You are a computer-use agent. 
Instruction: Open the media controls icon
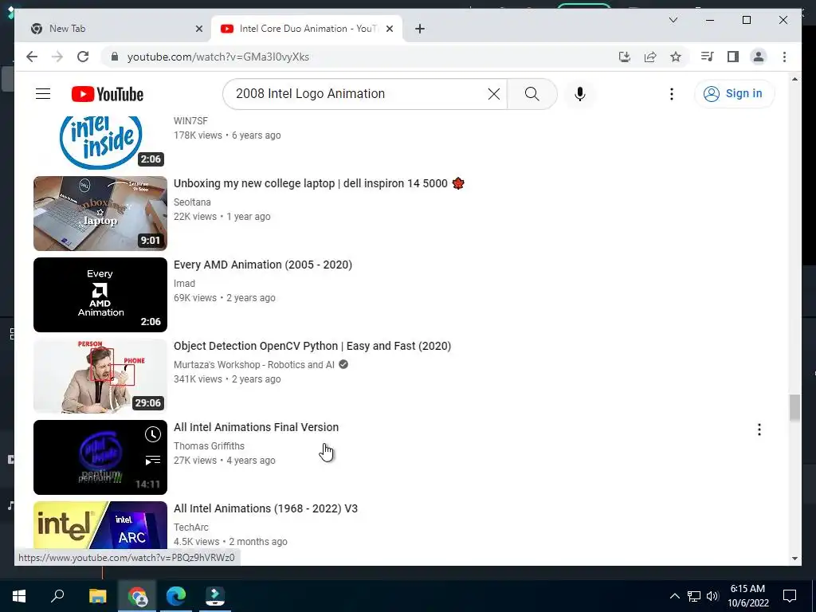coord(707,57)
